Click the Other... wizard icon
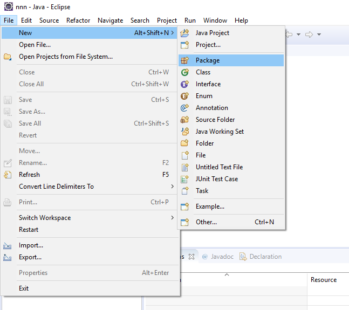 [184, 222]
